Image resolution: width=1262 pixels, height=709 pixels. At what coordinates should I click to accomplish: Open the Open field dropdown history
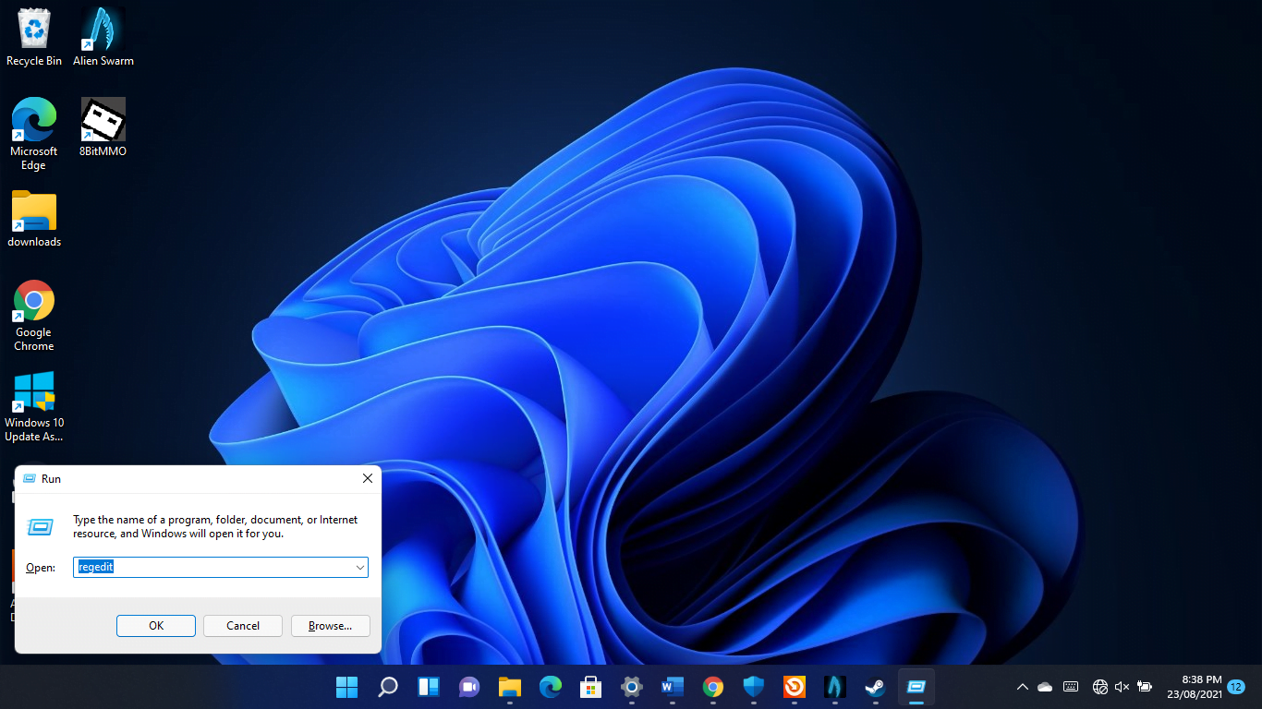[360, 567]
